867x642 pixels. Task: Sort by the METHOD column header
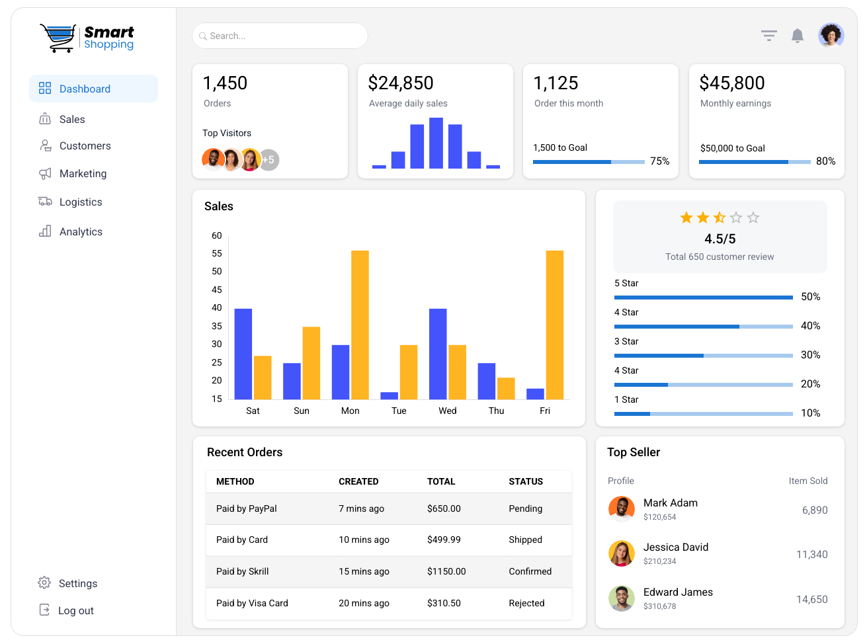click(x=235, y=481)
